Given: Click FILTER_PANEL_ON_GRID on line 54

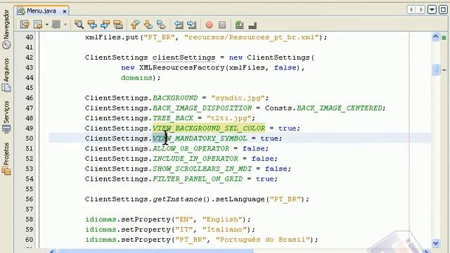Looking at the screenshot, I should (x=198, y=179).
